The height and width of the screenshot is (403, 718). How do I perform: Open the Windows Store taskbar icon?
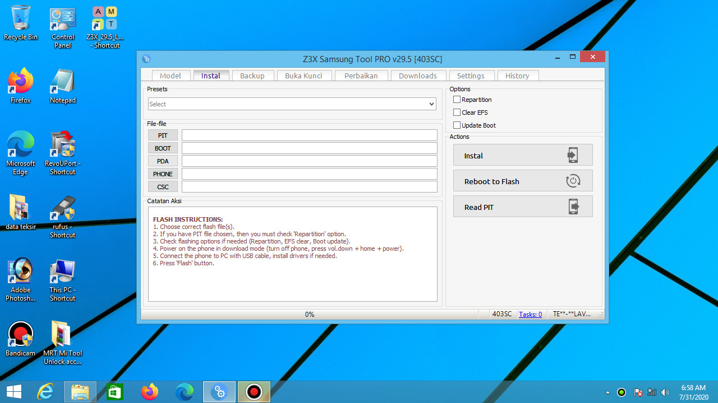[115, 392]
